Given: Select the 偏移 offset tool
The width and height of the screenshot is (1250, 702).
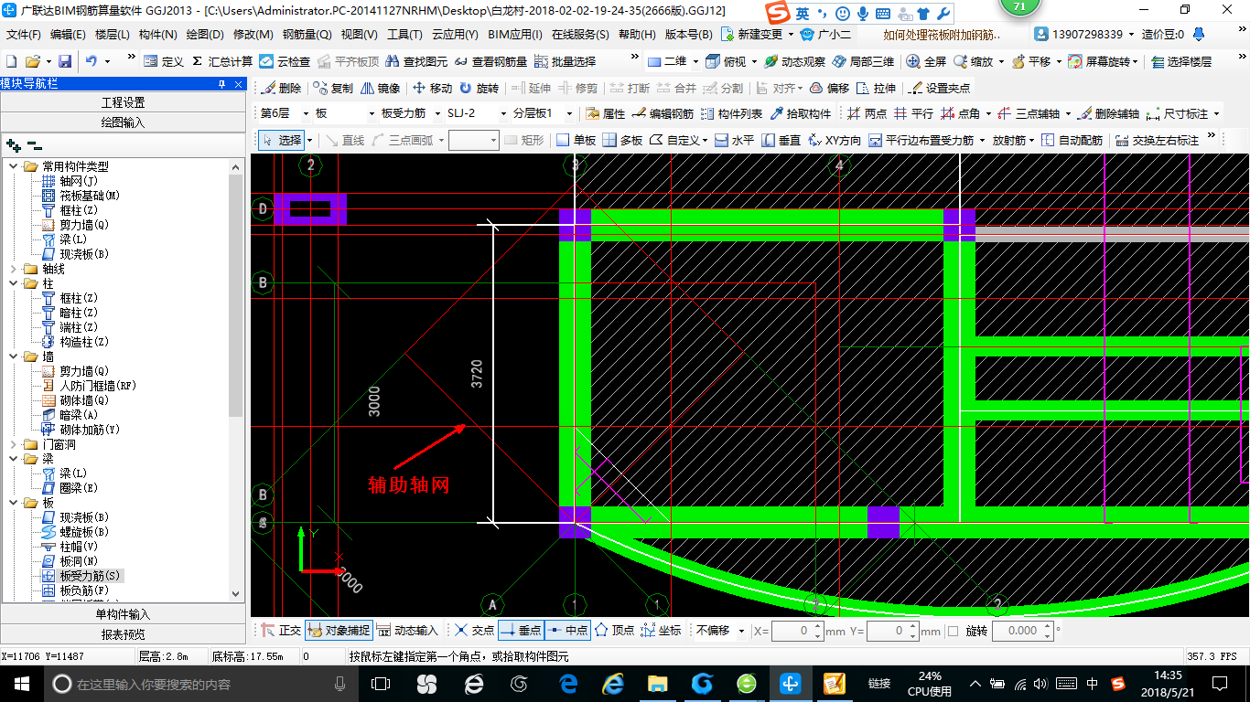Looking at the screenshot, I should click(829, 88).
